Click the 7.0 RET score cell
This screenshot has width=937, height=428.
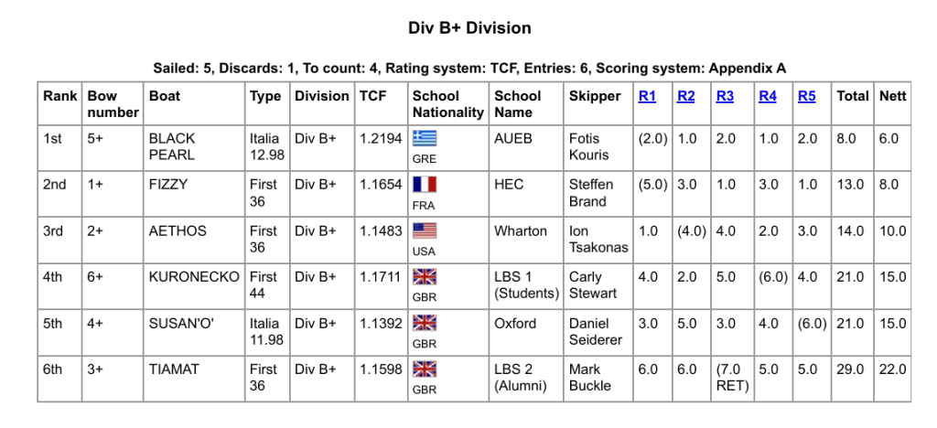[733, 377]
